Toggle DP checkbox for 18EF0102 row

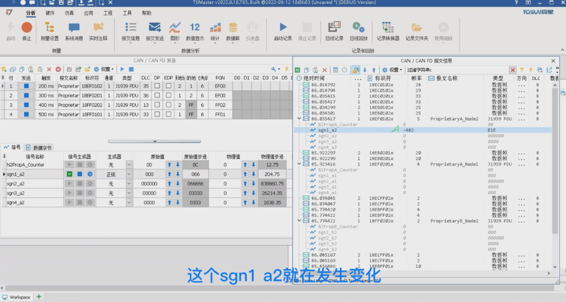(157, 87)
